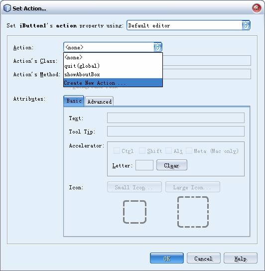Click the Clear accelerator button

pyautogui.click(x=172, y=165)
